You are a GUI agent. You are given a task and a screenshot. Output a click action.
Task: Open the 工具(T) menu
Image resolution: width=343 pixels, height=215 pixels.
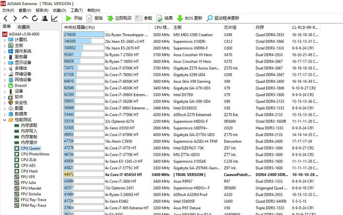[x=77, y=10]
